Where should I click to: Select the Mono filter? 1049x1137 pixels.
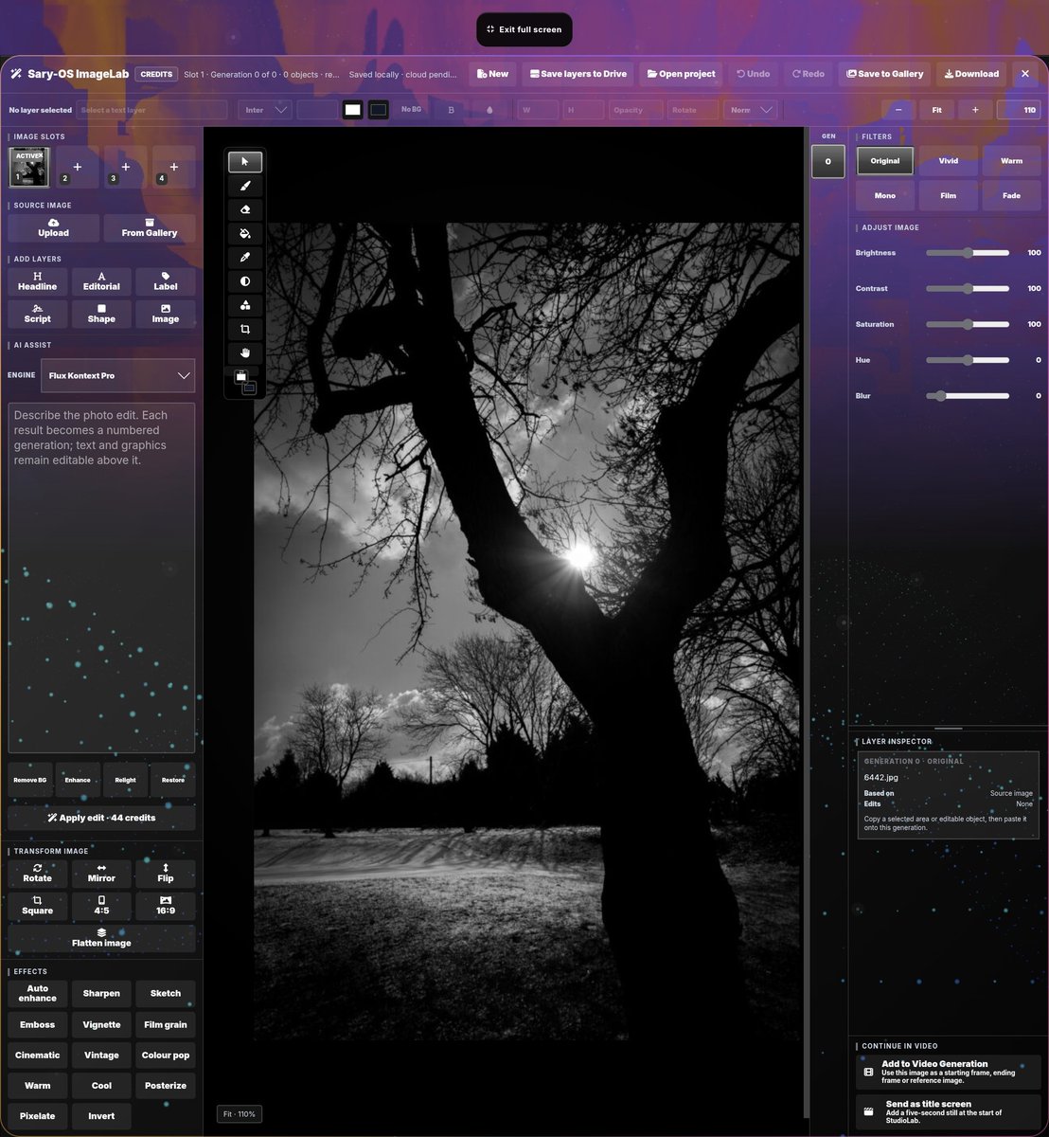[x=885, y=195]
